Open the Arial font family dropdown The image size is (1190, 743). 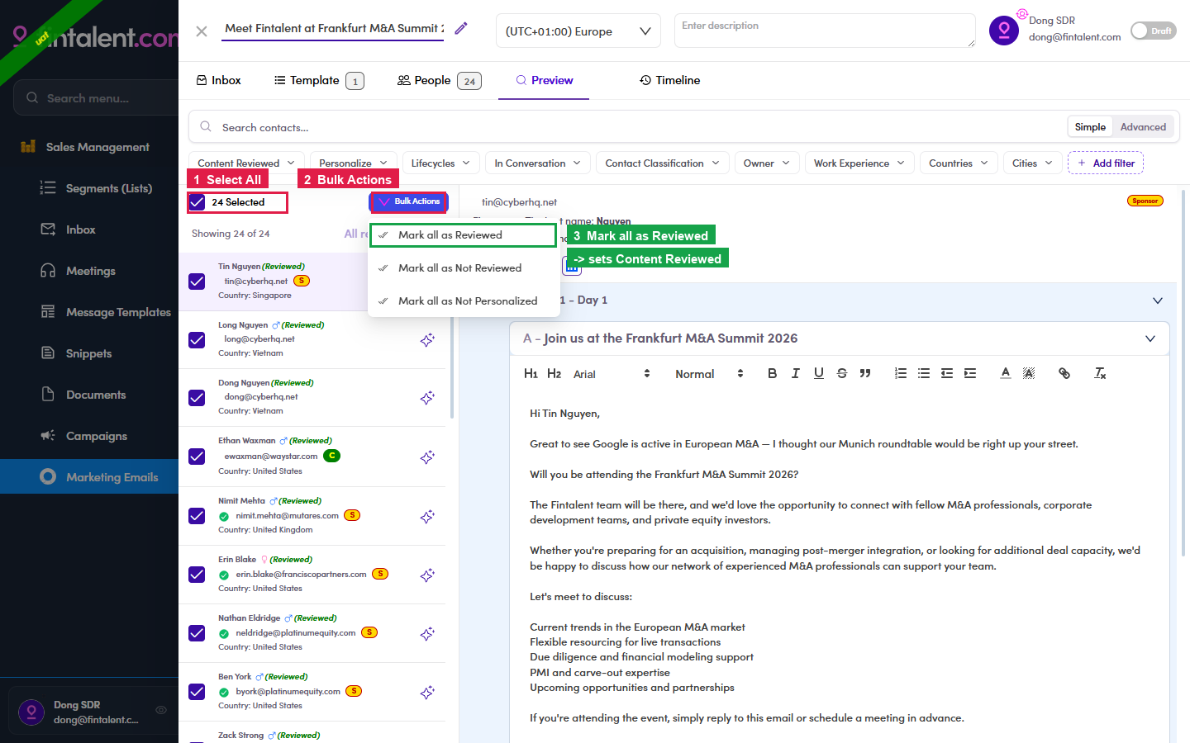(612, 374)
